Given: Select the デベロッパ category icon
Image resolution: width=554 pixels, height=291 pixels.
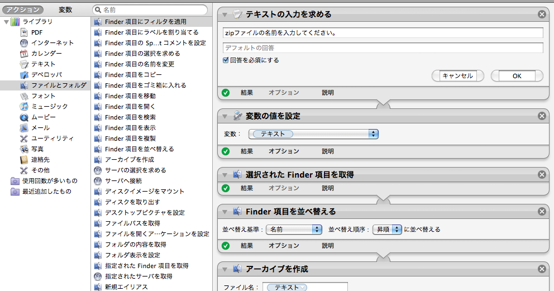Looking at the screenshot, I should 24,75.
